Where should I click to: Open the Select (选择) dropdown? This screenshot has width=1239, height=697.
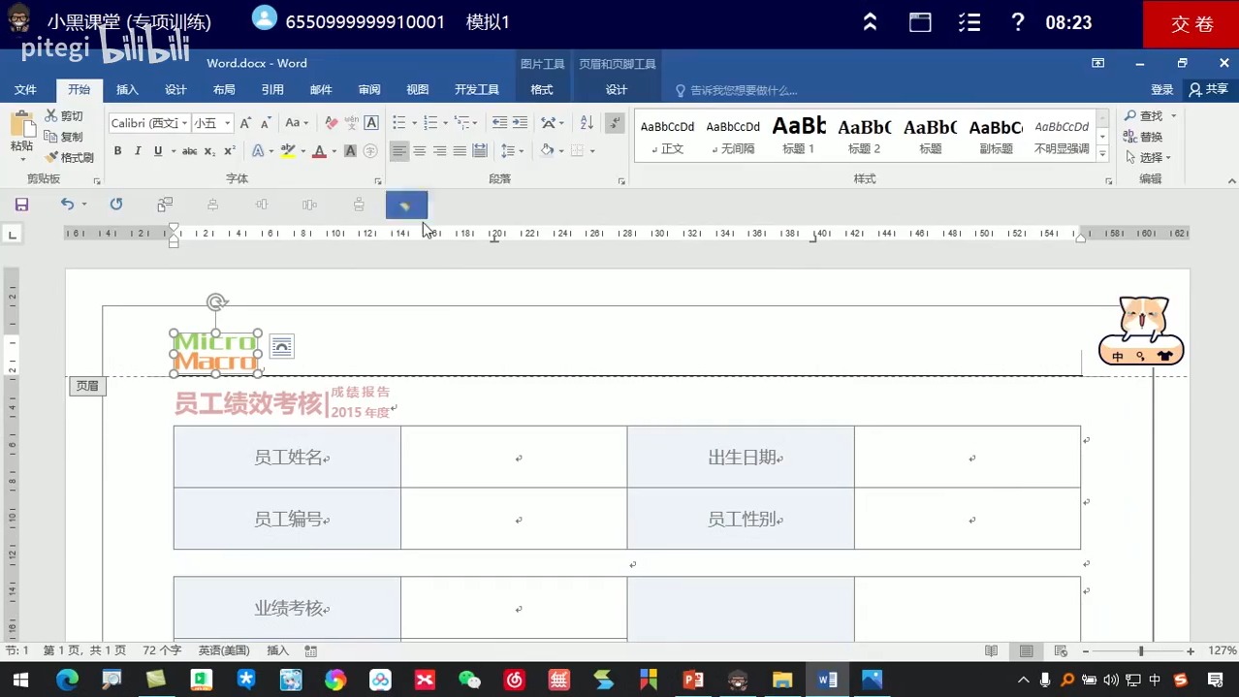point(1149,157)
